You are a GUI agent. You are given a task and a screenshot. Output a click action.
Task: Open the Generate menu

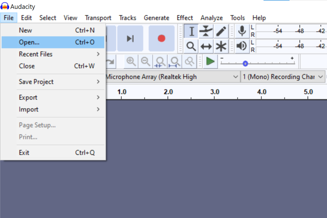coord(156,18)
